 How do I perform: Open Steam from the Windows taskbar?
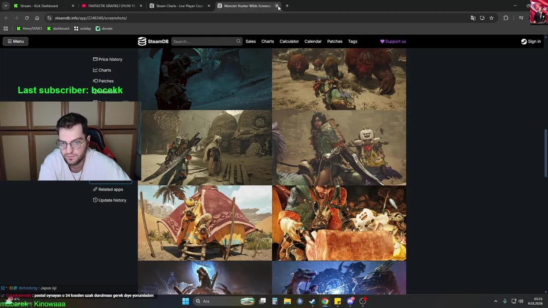click(x=313, y=301)
